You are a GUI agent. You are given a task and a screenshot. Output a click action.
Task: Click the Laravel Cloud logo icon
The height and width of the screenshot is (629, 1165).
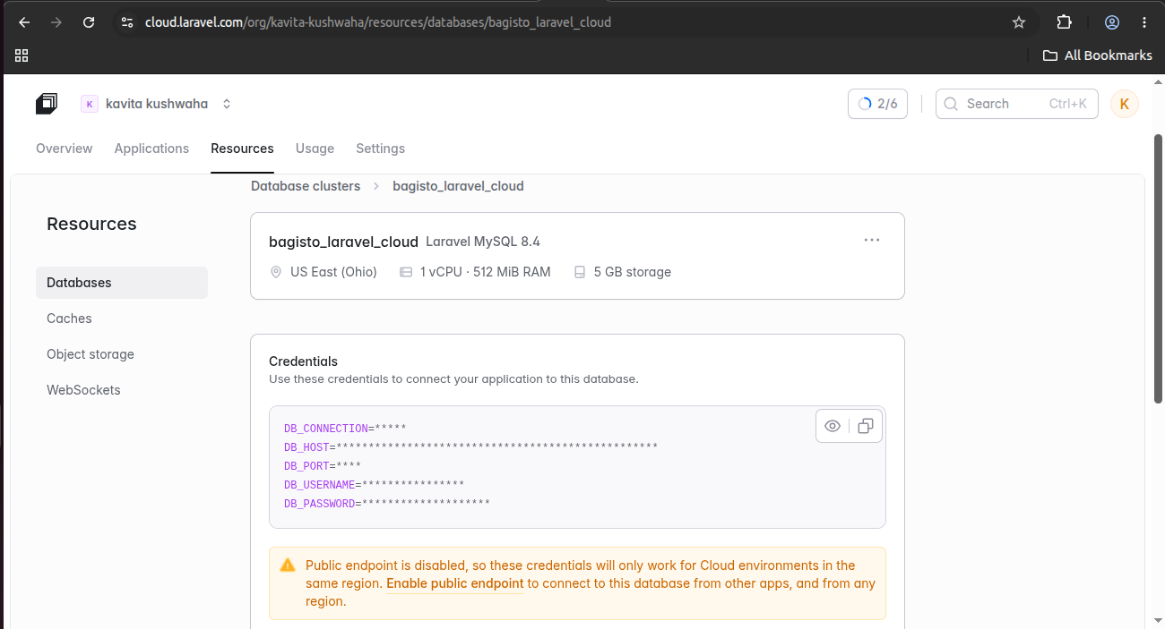pyautogui.click(x=47, y=104)
